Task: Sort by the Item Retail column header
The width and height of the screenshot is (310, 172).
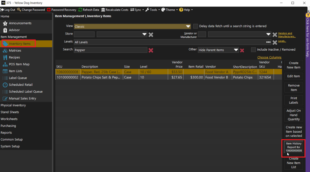Action: coord(196,67)
